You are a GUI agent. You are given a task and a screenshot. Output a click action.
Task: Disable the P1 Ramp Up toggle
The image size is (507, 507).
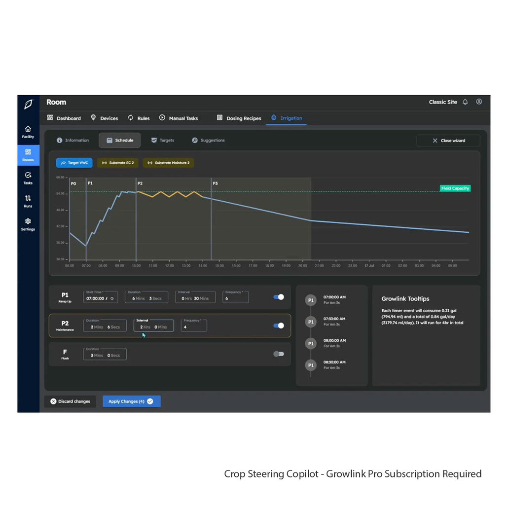[x=279, y=297]
